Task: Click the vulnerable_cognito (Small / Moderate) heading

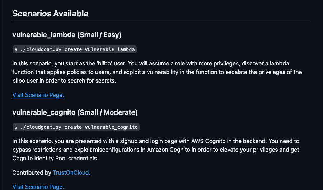Action: click(75, 112)
